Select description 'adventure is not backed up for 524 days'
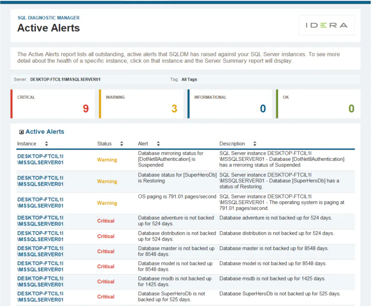The width and height of the screenshot is (372, 306). (x=276, y=218)
